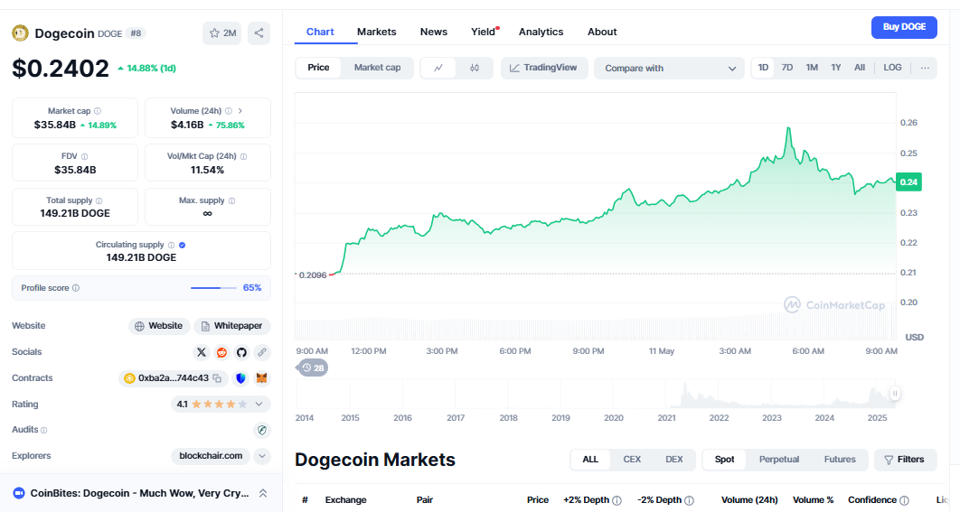Open the Audits shield icon
This screenshot has width=960, height=512.
click(x=262, y=430)
